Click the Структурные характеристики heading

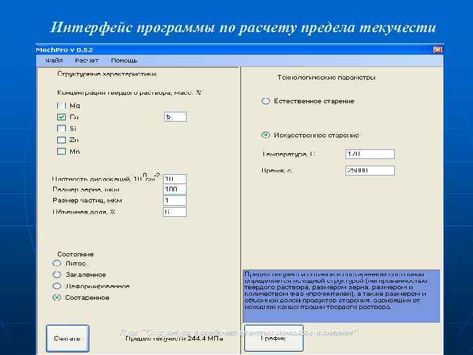(107, 74)
